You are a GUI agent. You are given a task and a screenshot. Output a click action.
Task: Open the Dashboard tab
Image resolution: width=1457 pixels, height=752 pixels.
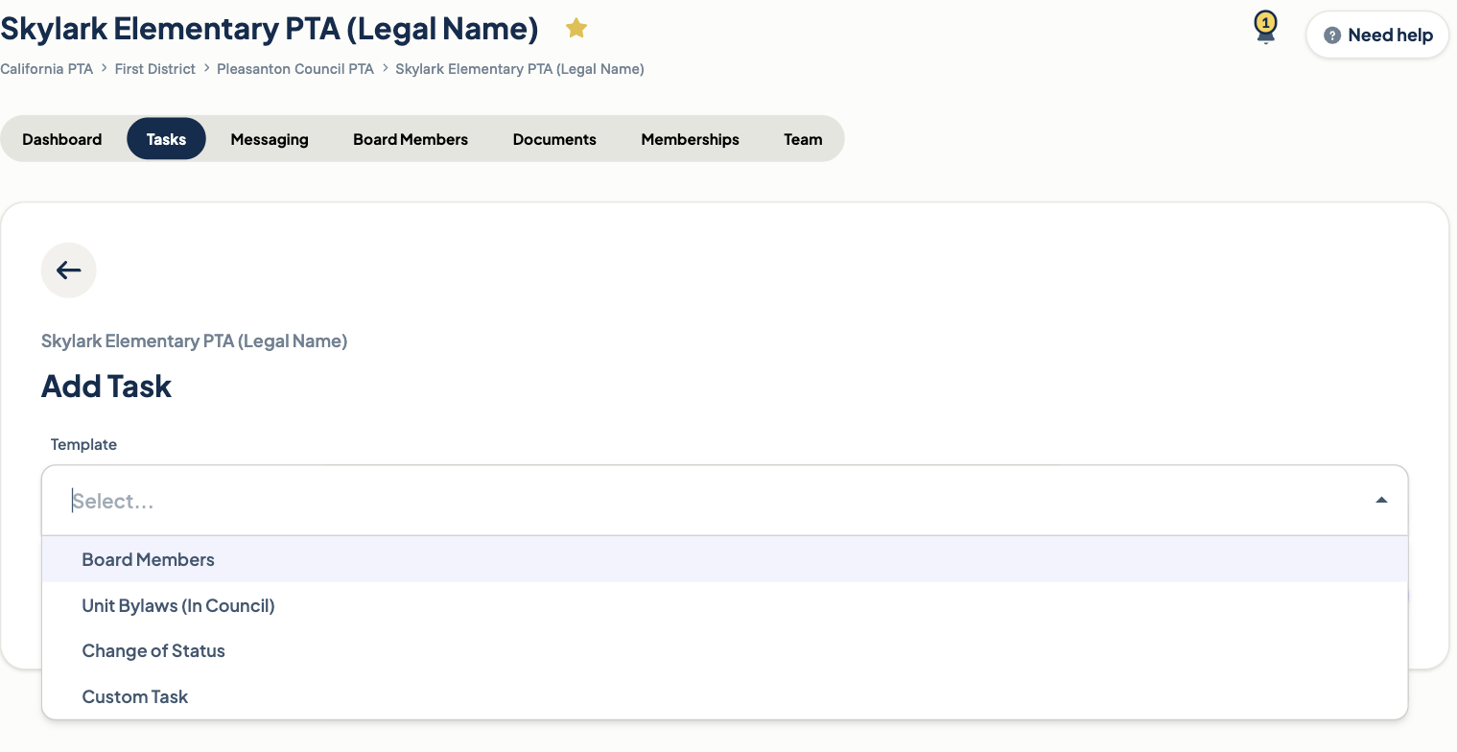point(62,139)
